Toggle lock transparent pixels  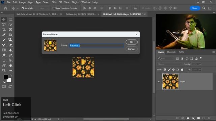point(165,70)
